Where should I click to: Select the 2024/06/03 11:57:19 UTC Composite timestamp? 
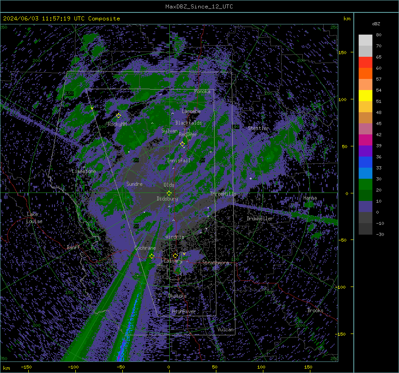[x=61, y=19]
